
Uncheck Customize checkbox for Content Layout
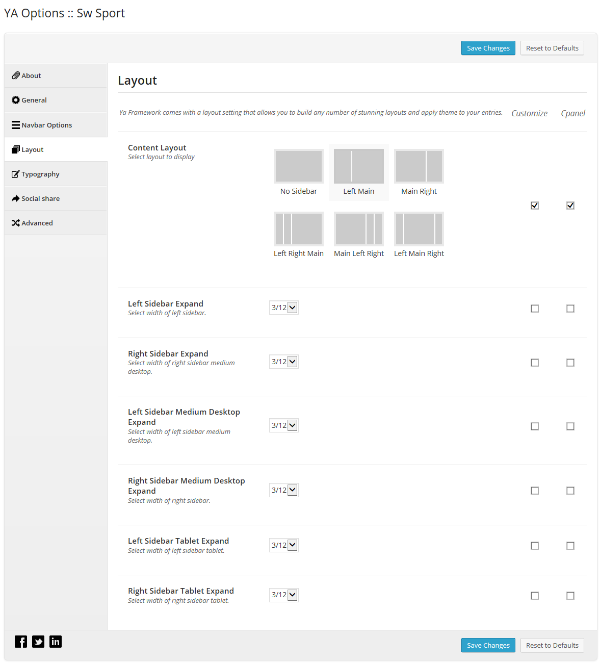coord(535,206)
